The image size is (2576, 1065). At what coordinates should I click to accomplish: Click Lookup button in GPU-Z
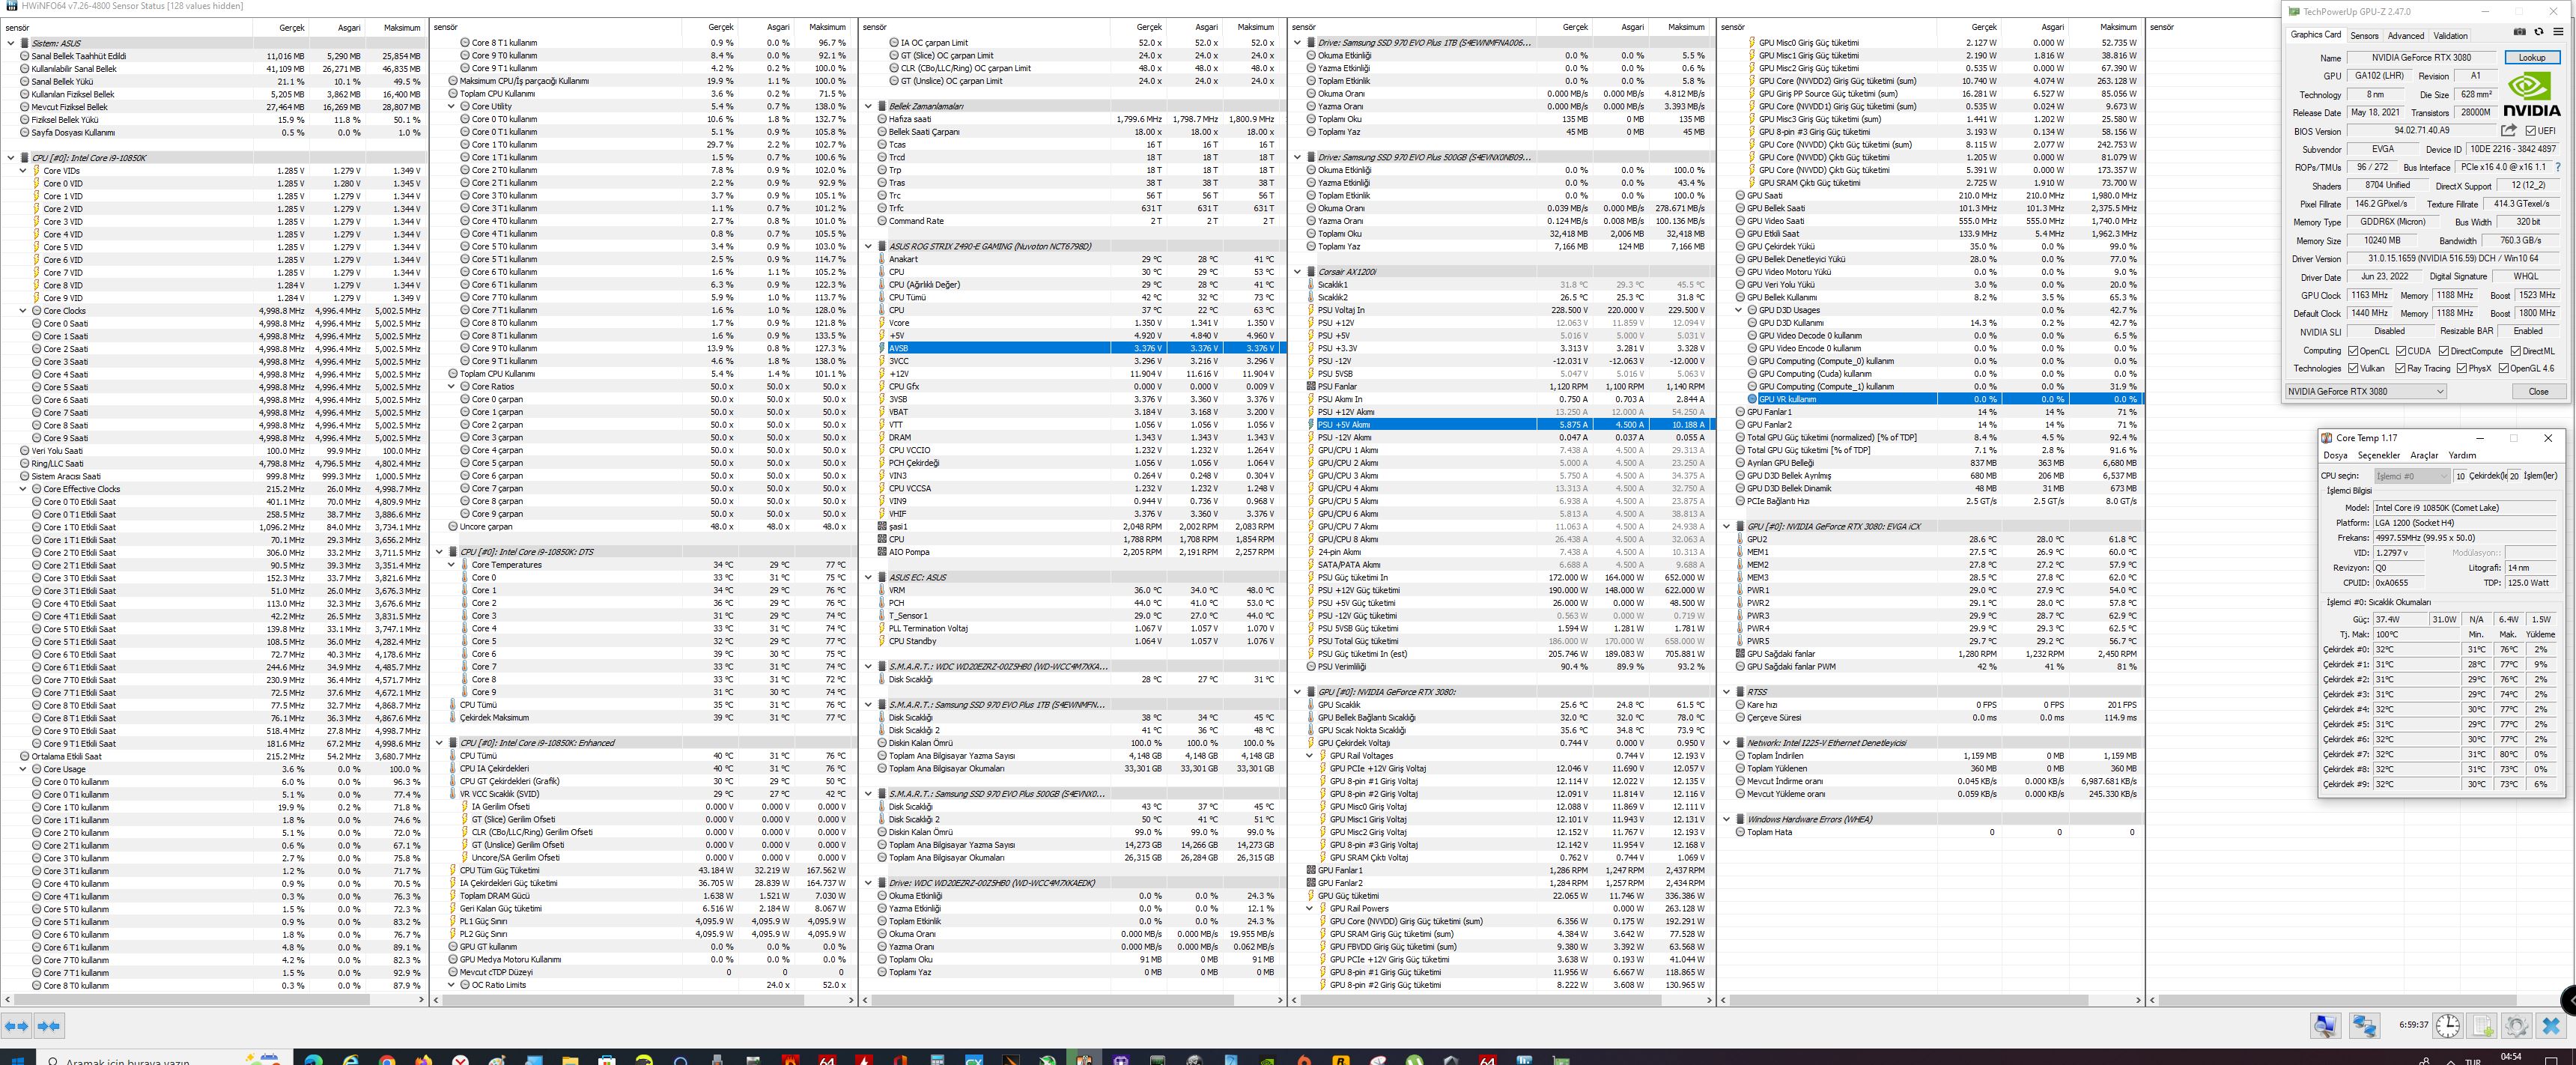(2532, 58)
